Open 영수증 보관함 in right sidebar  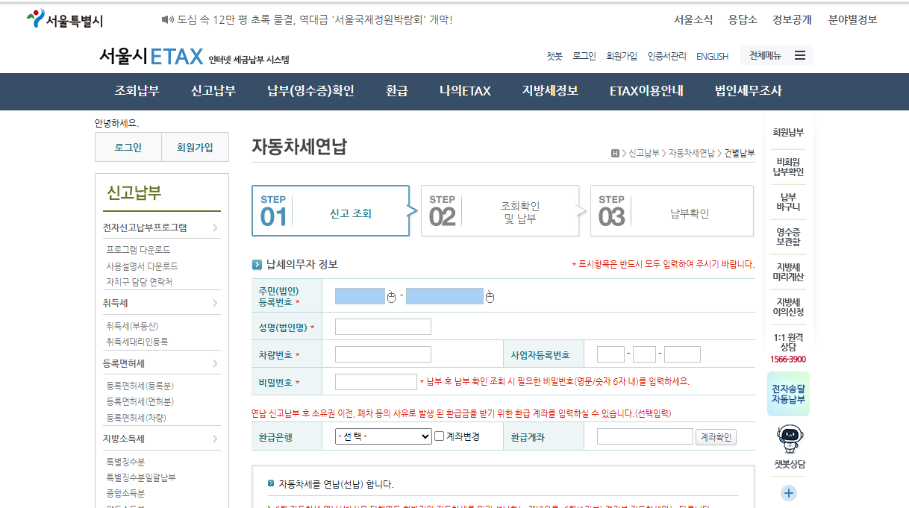[x=789, y=236]
